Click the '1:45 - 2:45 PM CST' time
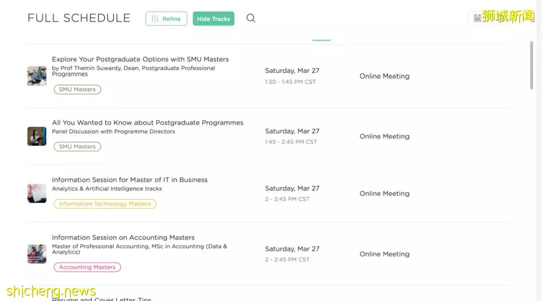Screen dimensions: 542x301 291,142
